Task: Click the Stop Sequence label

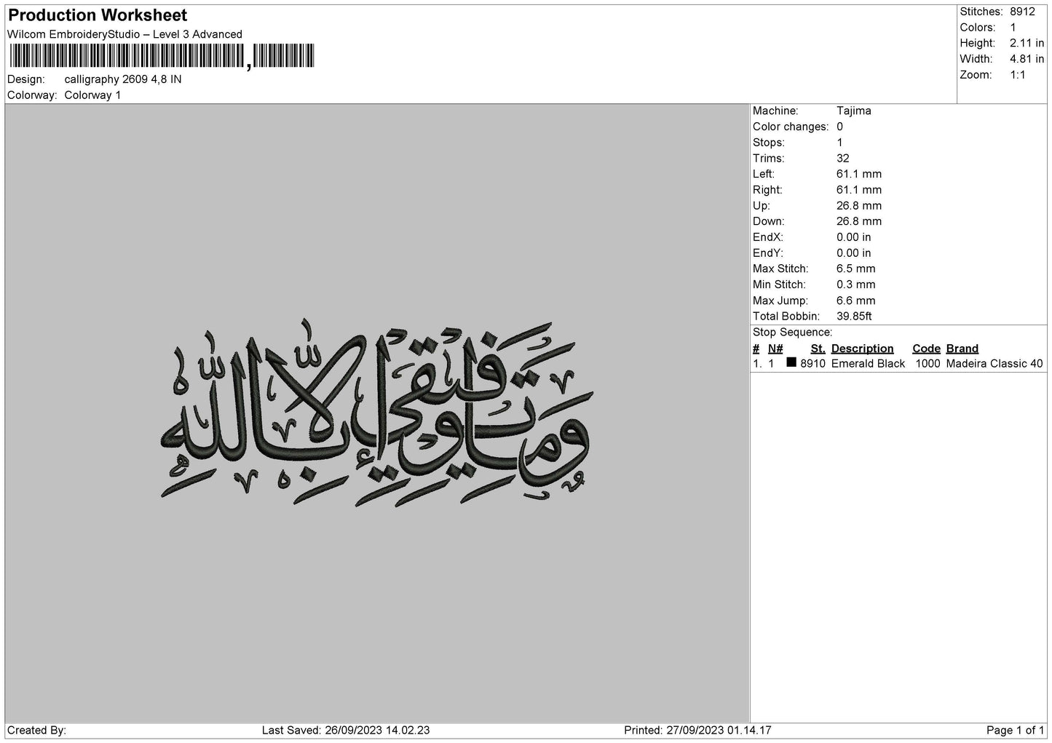Action: [792, 333]
